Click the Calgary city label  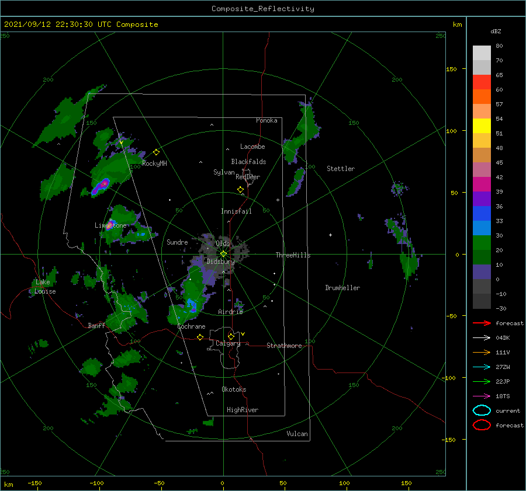[x=228, y=343]
